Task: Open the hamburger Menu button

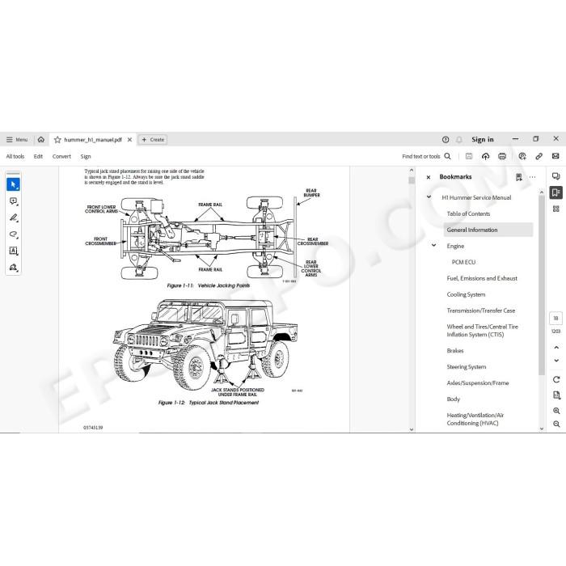Action: (x=17, y=139)
